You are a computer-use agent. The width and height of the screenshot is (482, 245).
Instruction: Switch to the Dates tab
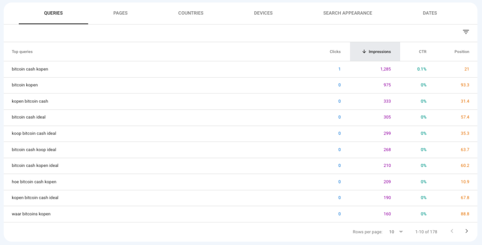[x=430, y=13]
